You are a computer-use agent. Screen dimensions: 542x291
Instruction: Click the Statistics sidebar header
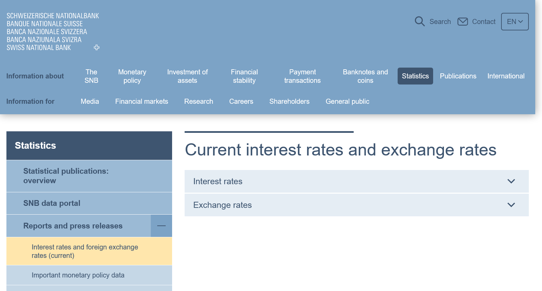(x=36, y=146)
